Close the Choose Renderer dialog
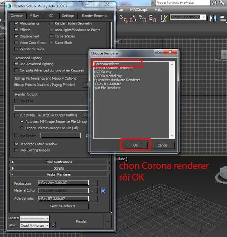This screenshot has height=237, width=227. (x=170, y=52)
